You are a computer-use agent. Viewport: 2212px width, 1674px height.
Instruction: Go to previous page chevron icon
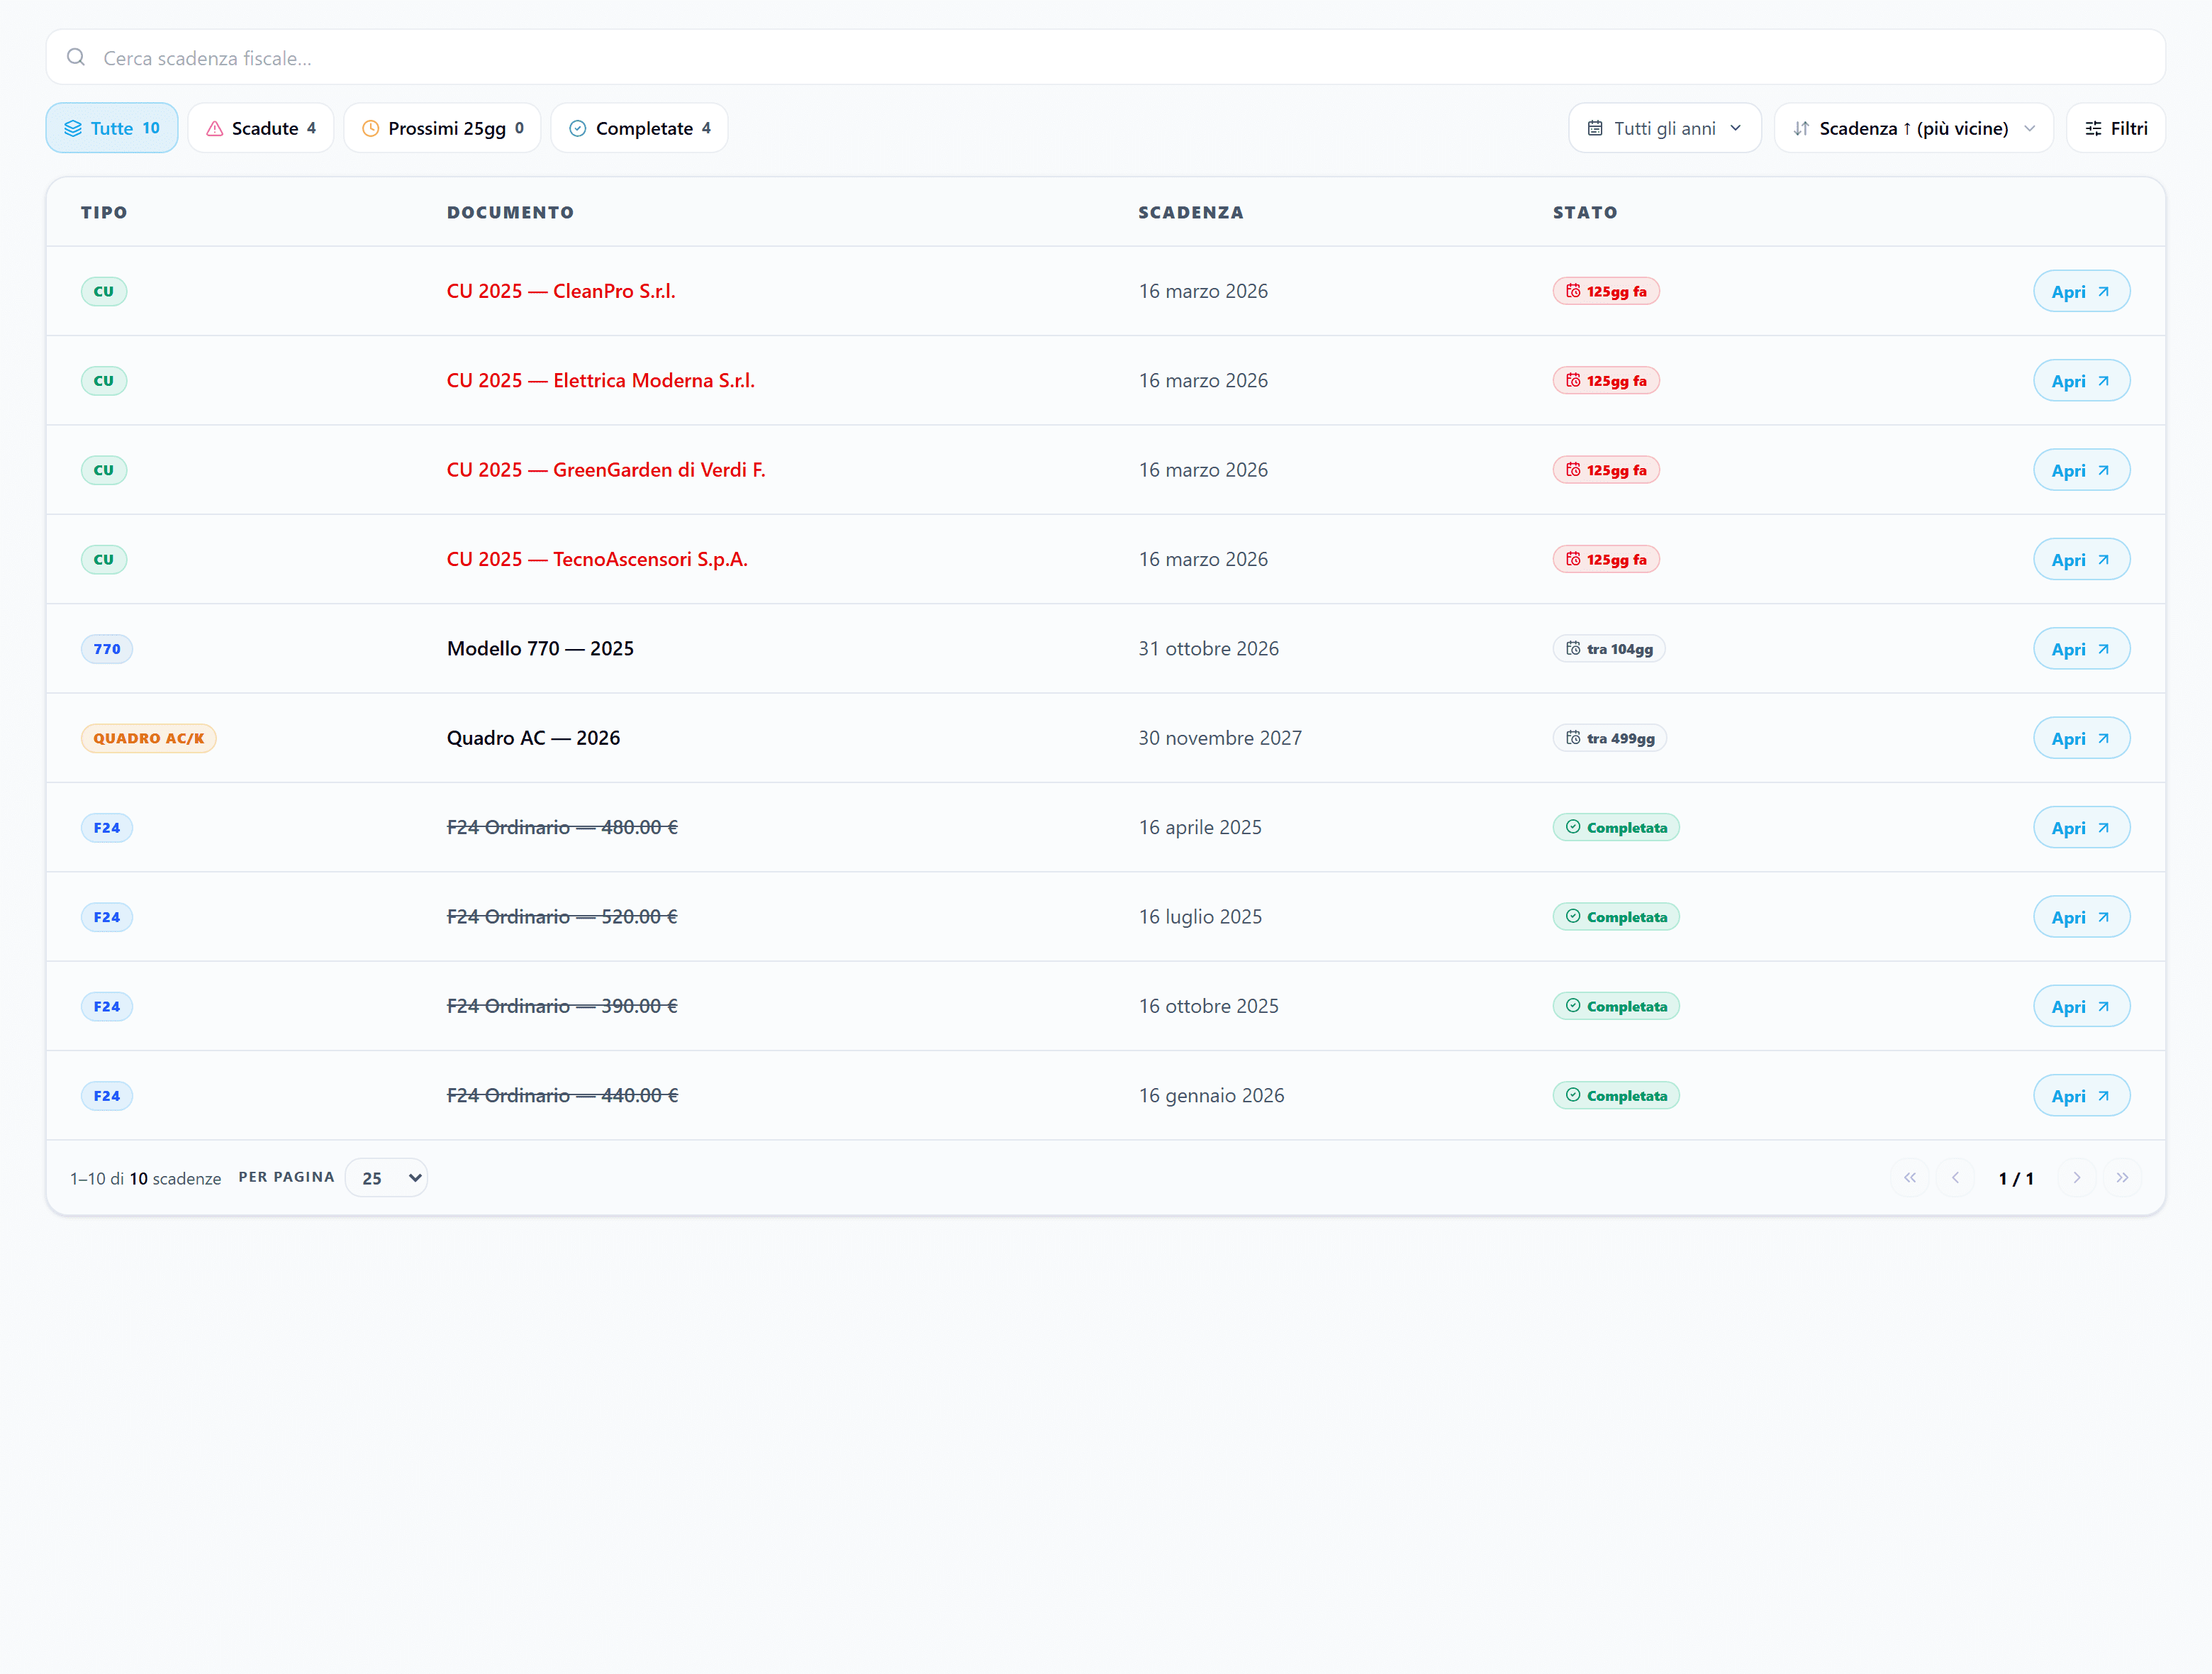[x=1955, y=1177]
